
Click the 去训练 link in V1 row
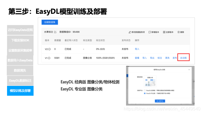point(184,58)
